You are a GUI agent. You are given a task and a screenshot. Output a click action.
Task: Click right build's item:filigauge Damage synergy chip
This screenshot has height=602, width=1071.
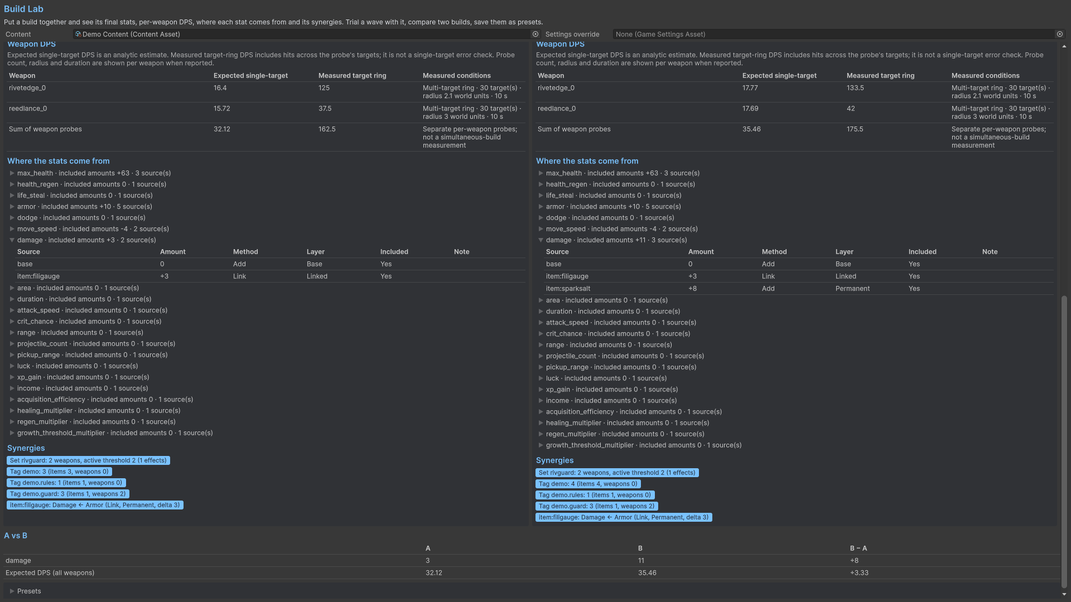coord(624,517)
